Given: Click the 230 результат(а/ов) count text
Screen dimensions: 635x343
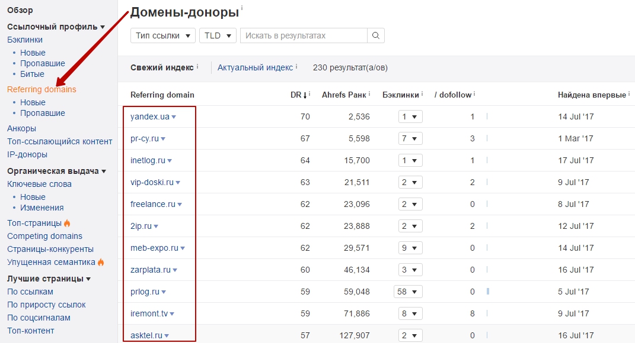Looking at the screenshot, I should click(350, 67).
